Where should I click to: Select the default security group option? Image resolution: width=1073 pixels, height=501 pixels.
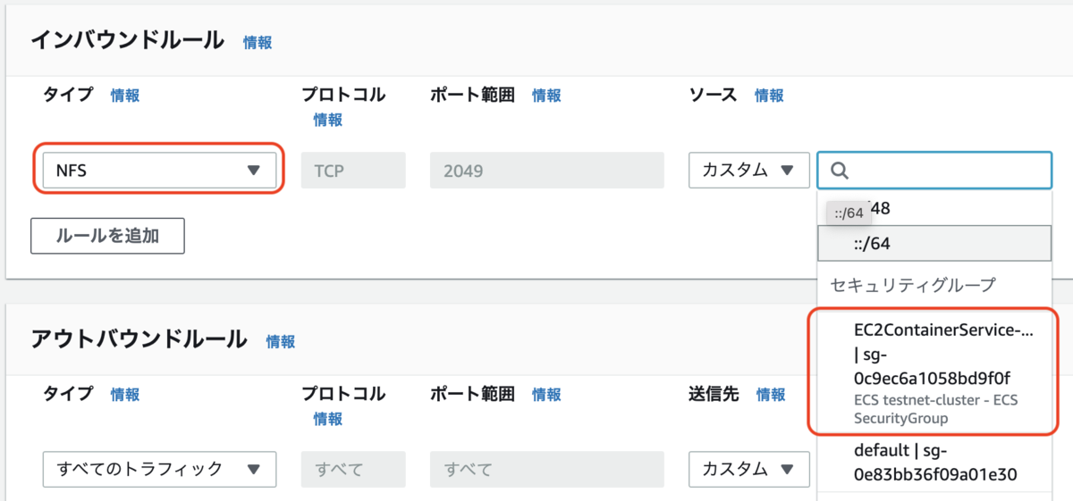click(934, 462)
